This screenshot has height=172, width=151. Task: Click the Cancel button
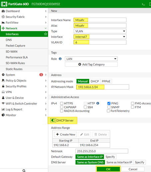click(x=133, y=169)
